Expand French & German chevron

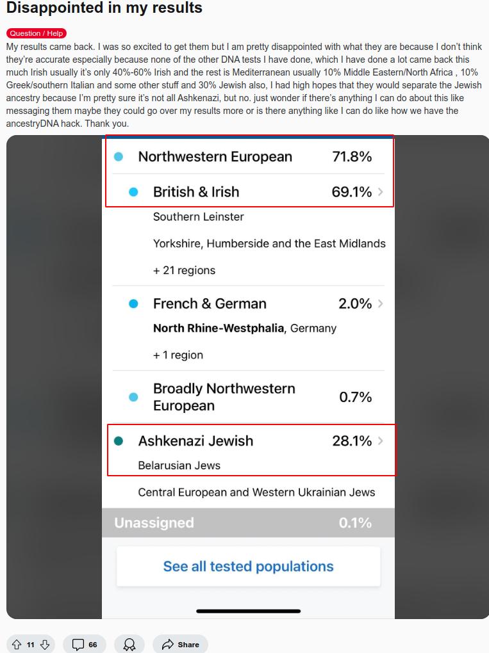(381, 304)
